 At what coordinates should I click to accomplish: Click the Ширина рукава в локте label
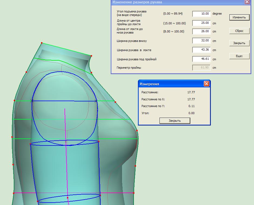point(134,50)
